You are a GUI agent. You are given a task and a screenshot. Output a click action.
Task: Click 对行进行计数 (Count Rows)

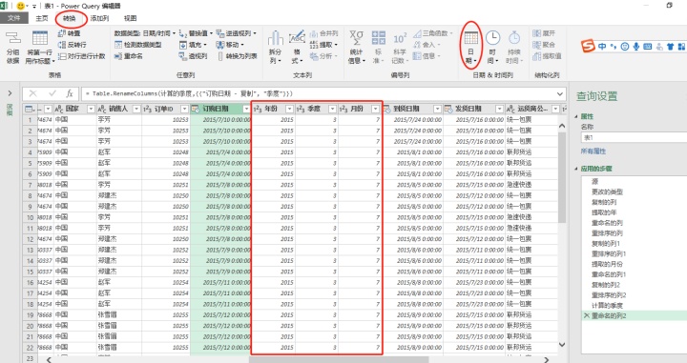tap(82, 56)
